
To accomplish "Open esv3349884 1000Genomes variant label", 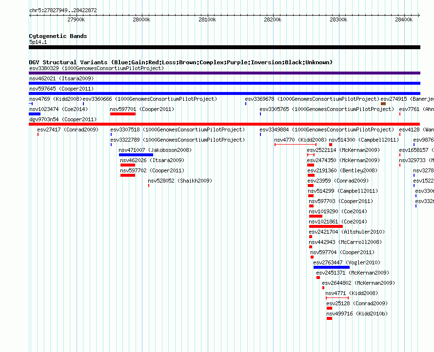I will tap(327, 130).
